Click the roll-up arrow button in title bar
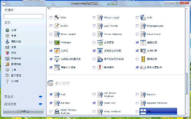The height and width of the screenshot is (119, 191). coord(166,3)
